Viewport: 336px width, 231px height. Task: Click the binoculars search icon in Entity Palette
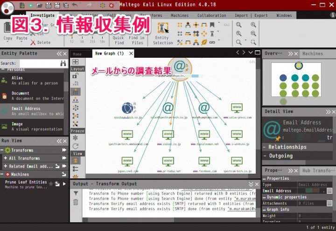[63, 63]
